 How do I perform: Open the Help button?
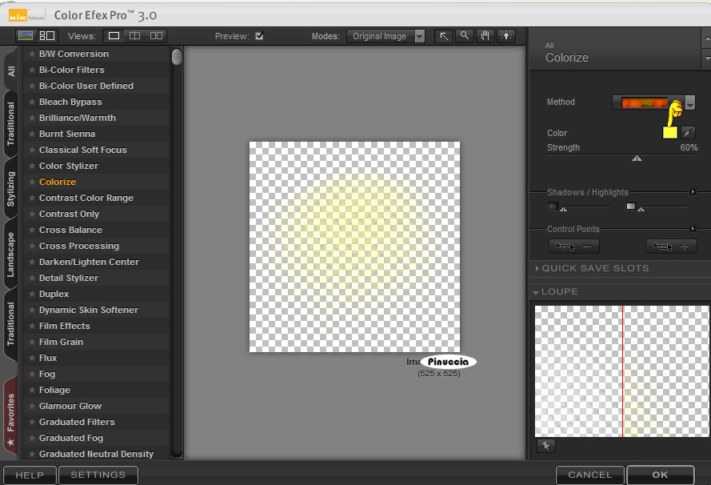click(30, 475)
